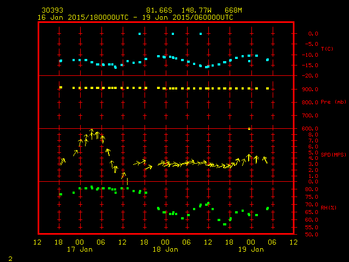Select the -15.0 temperature tick label
This screenshot has height=262, width=349.
tap(310, 65)
